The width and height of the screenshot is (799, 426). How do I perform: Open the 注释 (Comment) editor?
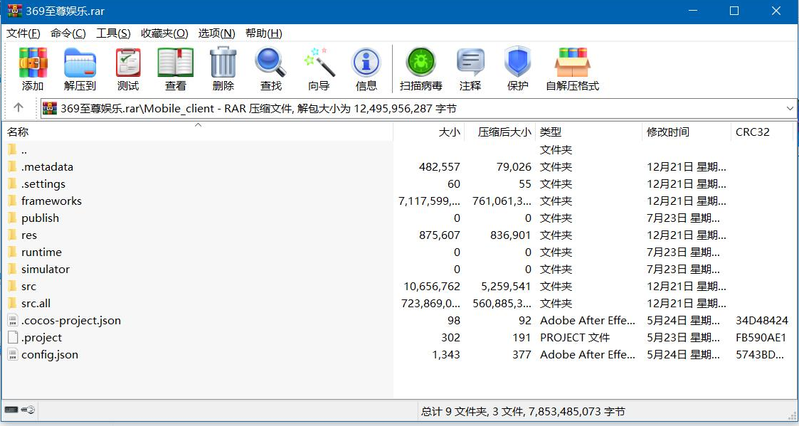point(470,68)
